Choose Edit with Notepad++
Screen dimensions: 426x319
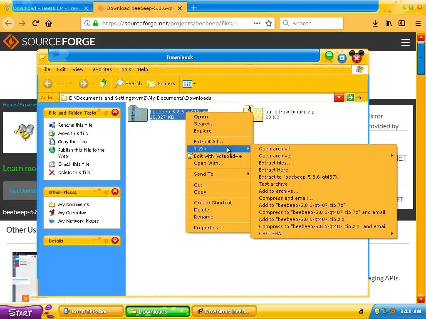[x=218, y=156]
